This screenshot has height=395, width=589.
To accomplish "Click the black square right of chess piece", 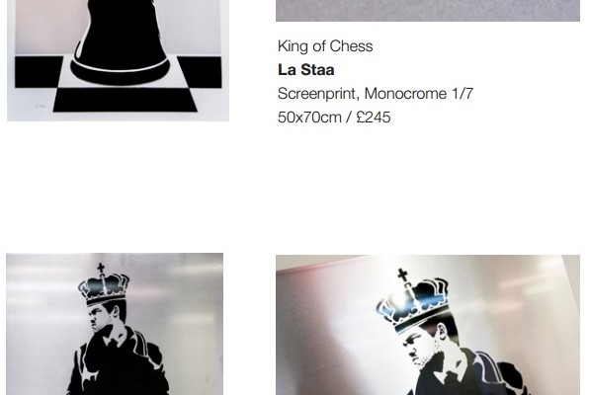I will click(199, 72).
